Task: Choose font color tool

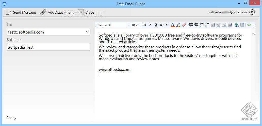Action: tap(173, 25)
